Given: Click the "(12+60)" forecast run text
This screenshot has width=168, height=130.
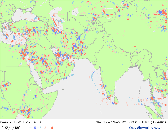Looking at the screenshot, I should 158,122.
